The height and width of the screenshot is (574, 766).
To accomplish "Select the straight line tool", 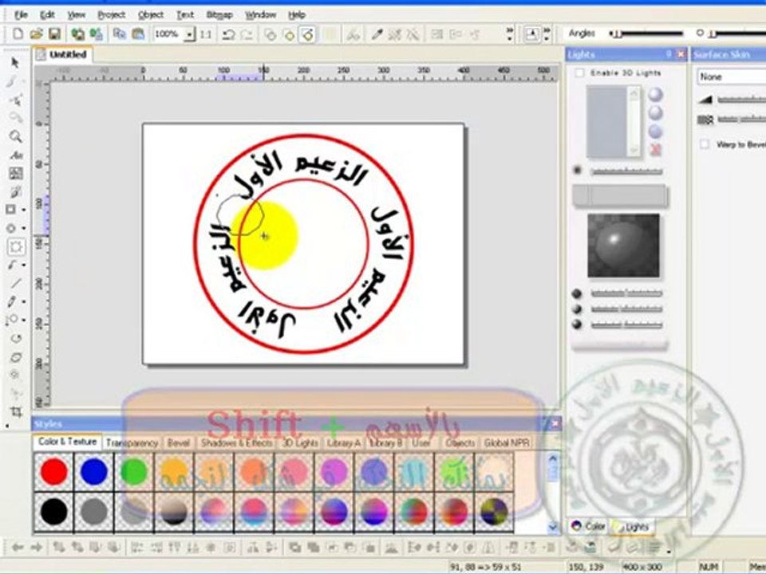I will [x=16, y=283].
